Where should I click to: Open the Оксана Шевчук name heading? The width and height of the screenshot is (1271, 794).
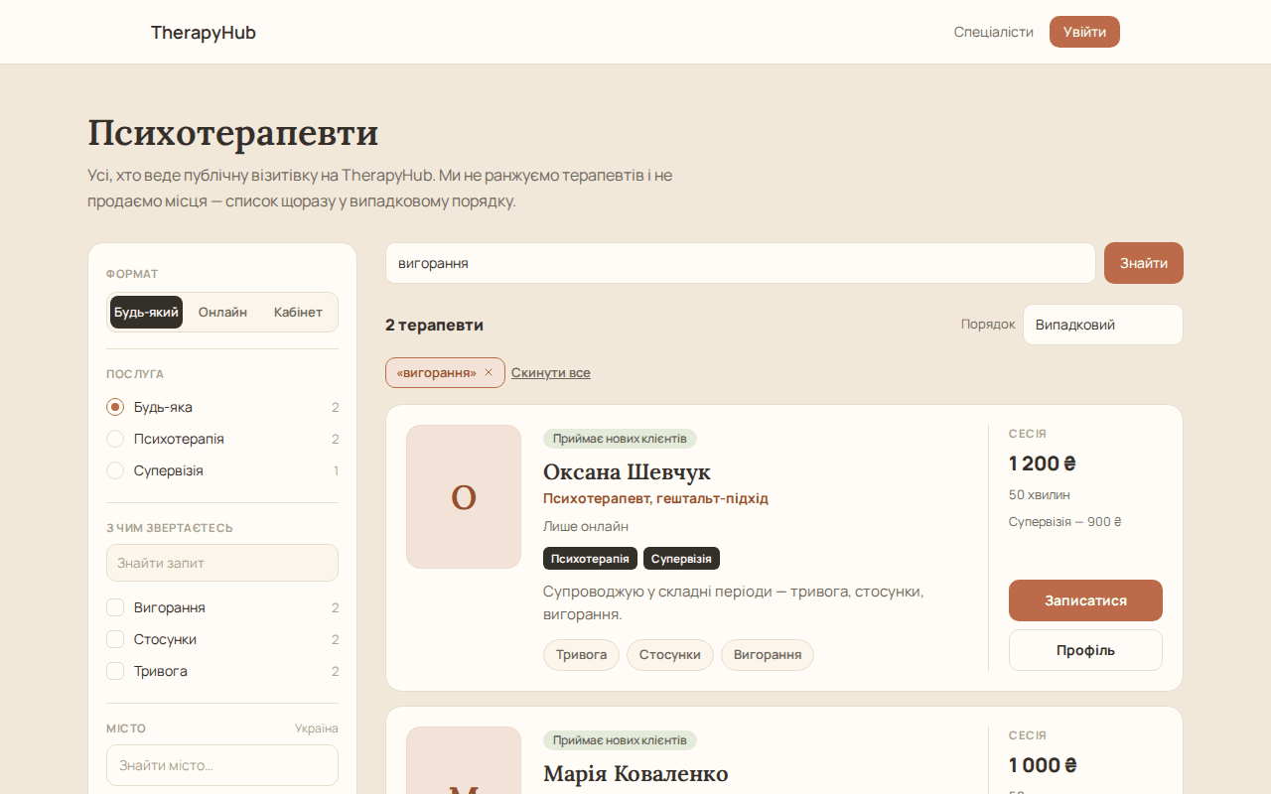coord(627,471)
